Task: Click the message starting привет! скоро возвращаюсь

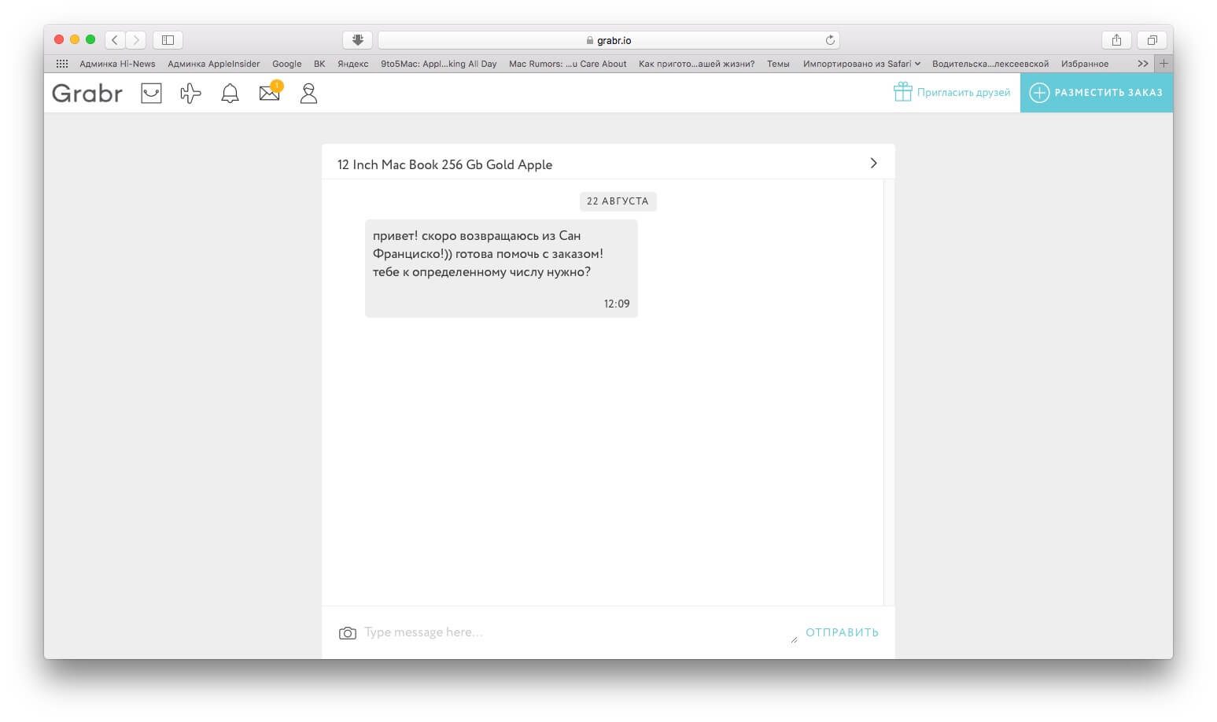Action: coord(501,268)
